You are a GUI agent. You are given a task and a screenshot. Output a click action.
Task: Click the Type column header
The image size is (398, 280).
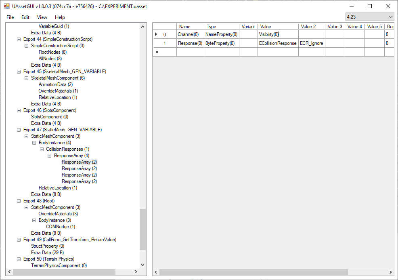[x=221, y=26]
